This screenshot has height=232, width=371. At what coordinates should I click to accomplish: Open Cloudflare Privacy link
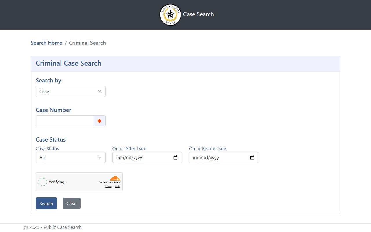109,186
